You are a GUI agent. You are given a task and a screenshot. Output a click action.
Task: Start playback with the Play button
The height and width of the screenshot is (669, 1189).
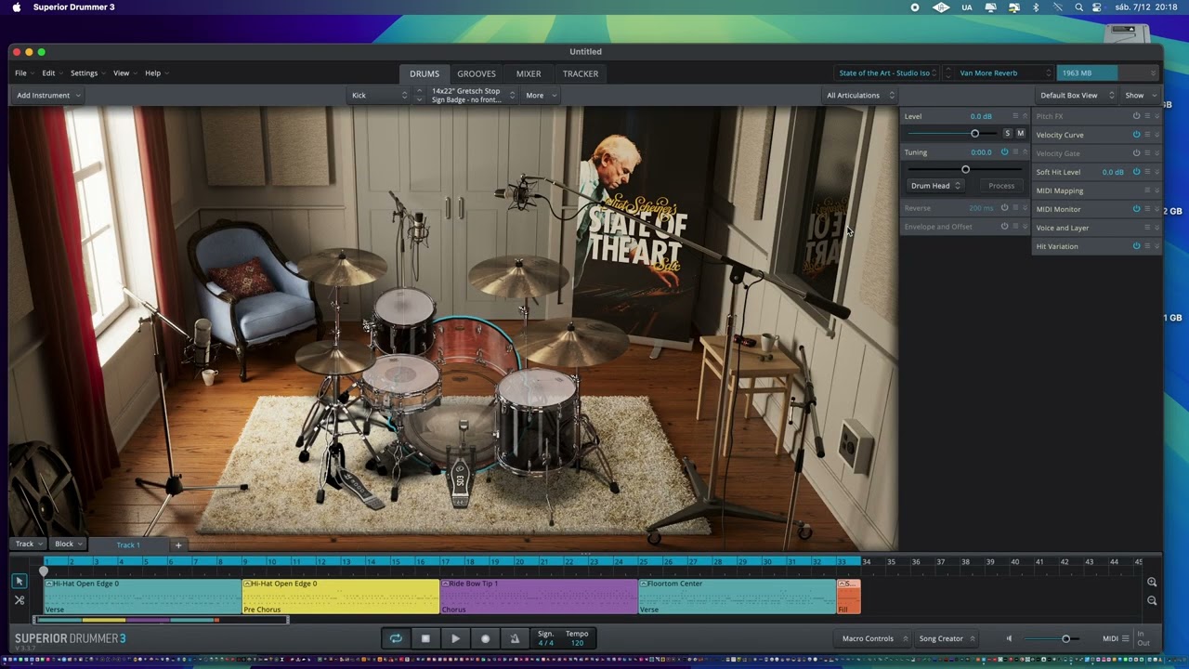tap(455, 638)
